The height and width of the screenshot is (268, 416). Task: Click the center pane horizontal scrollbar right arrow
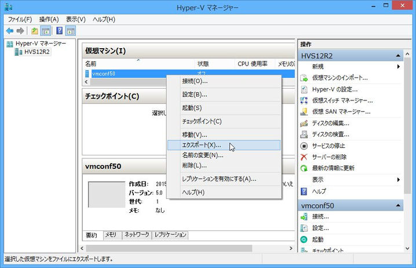click(x=291, y=248)
